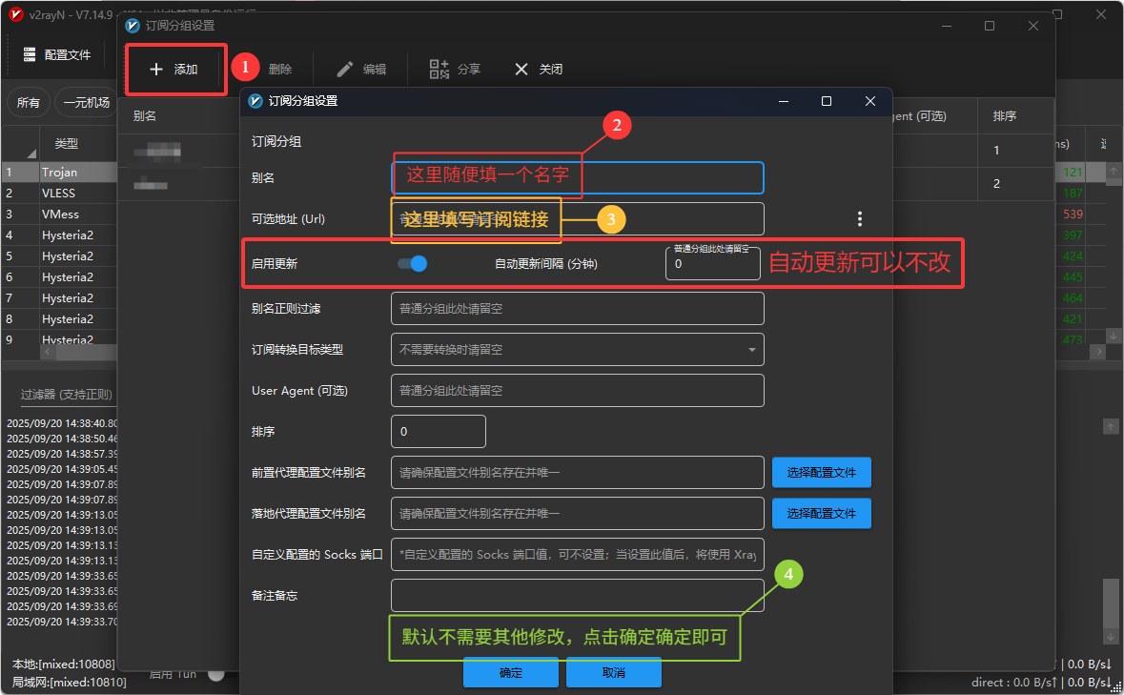Click the 取消 button
Viewport: 1124px width, 695px height.
pos(613,673)
